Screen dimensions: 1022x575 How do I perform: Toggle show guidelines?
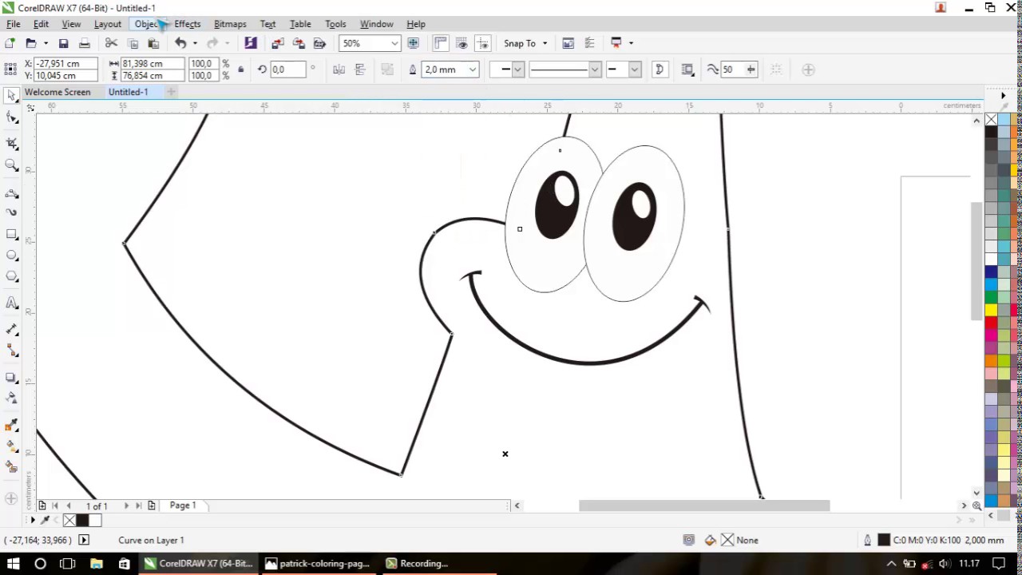coord(482,43)
